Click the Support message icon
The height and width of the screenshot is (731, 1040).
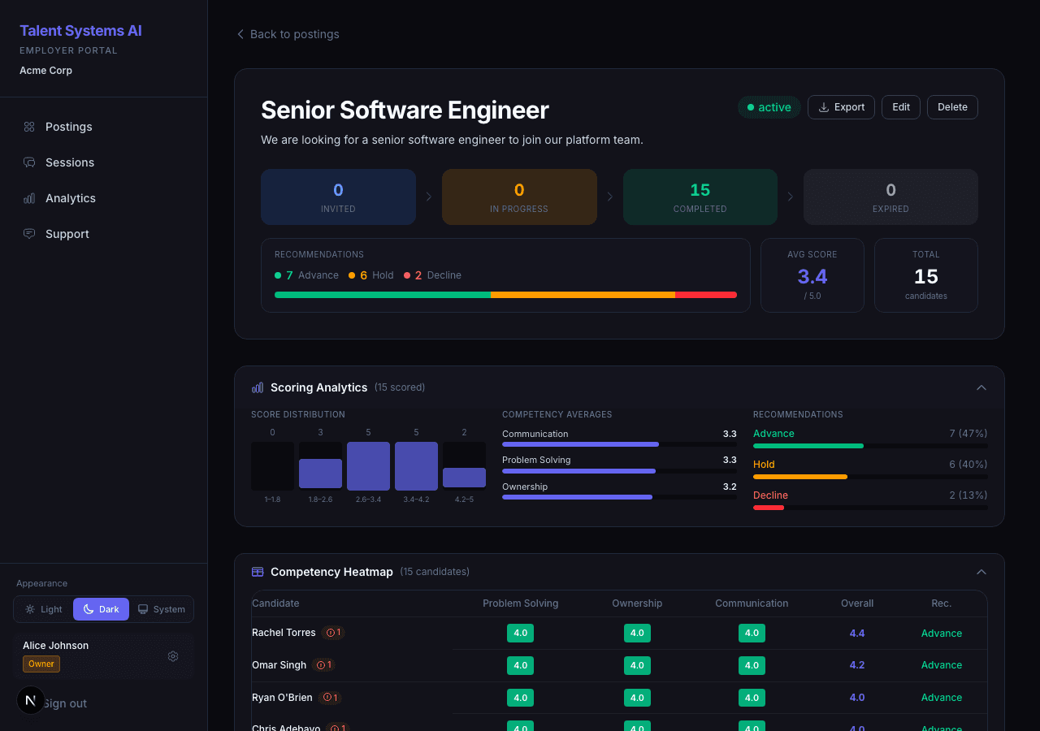point(29,234)
